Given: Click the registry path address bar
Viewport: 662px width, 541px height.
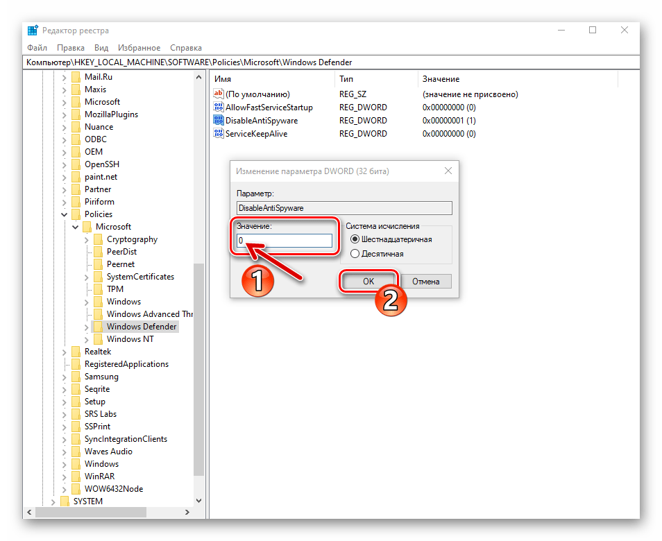Looking at the screenshot, I should pos(331,62).
